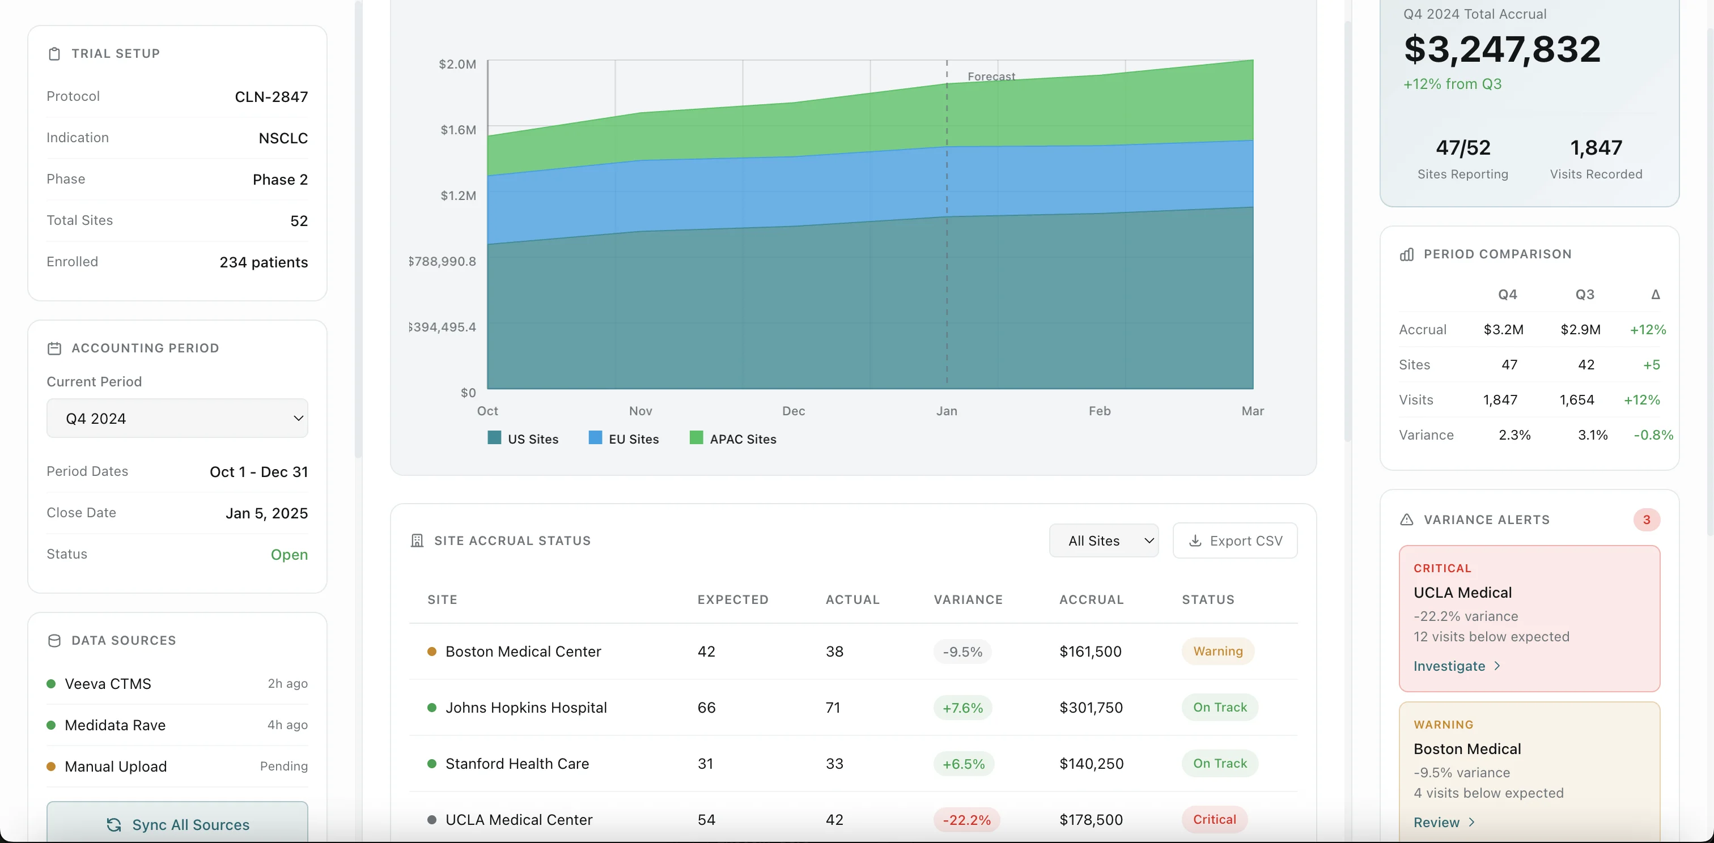Image resolution: width=1714 pixels, height=843 pixels.
Task: Click the sync arrows icon in Sync All Sources
Action: coord(114,825)
